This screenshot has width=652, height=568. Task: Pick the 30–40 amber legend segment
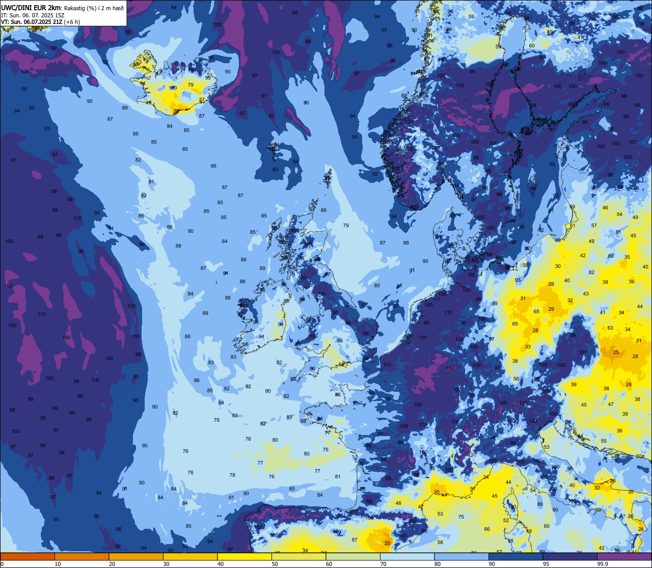click(x=190, y=556)
